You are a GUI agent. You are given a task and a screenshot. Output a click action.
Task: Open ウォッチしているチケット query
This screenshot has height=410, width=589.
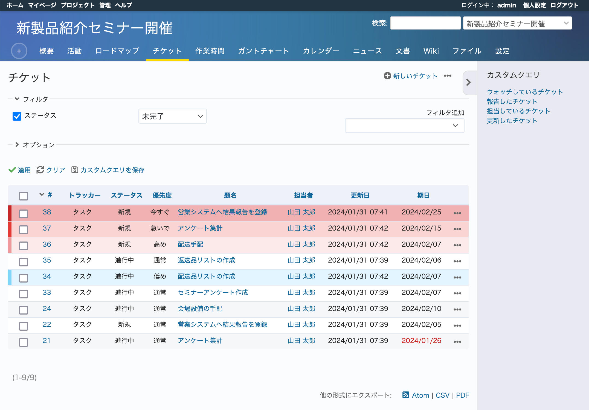[525, 92]
